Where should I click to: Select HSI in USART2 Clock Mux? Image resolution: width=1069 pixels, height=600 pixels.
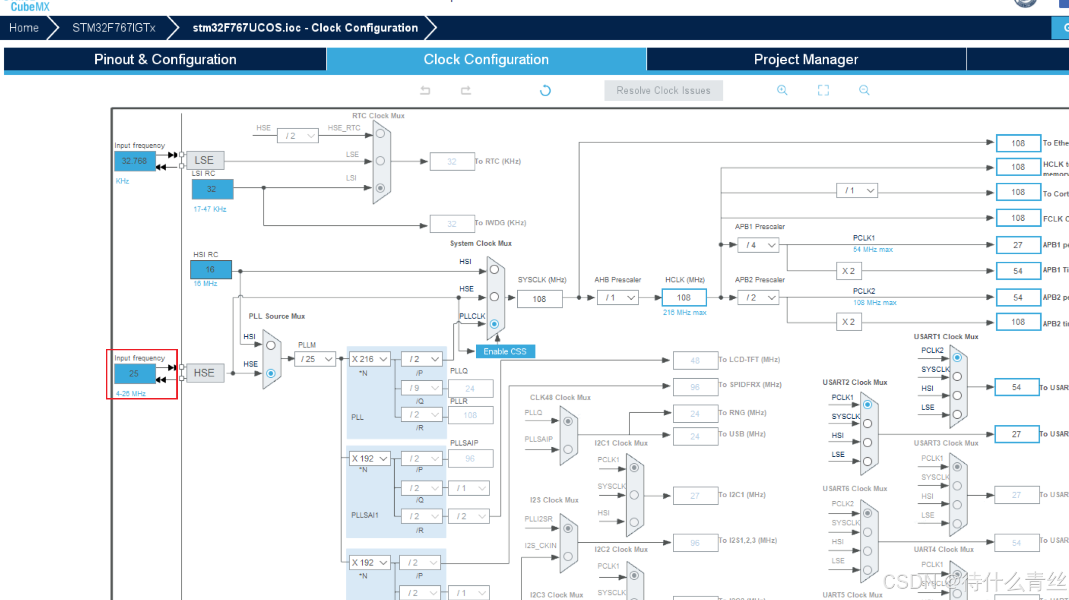click(x=867, y=443)
